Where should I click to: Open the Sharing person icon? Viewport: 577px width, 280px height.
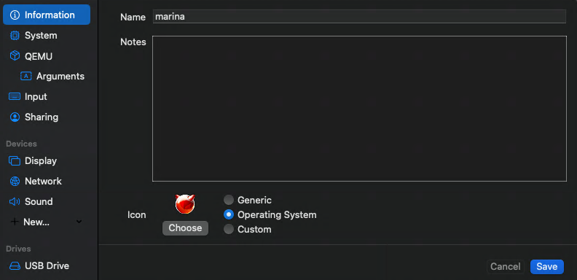[15, 117]
